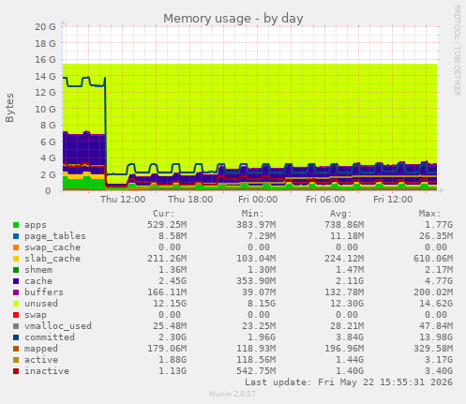Click the vmalloc_used legend color swatch

tap(16, 326)
